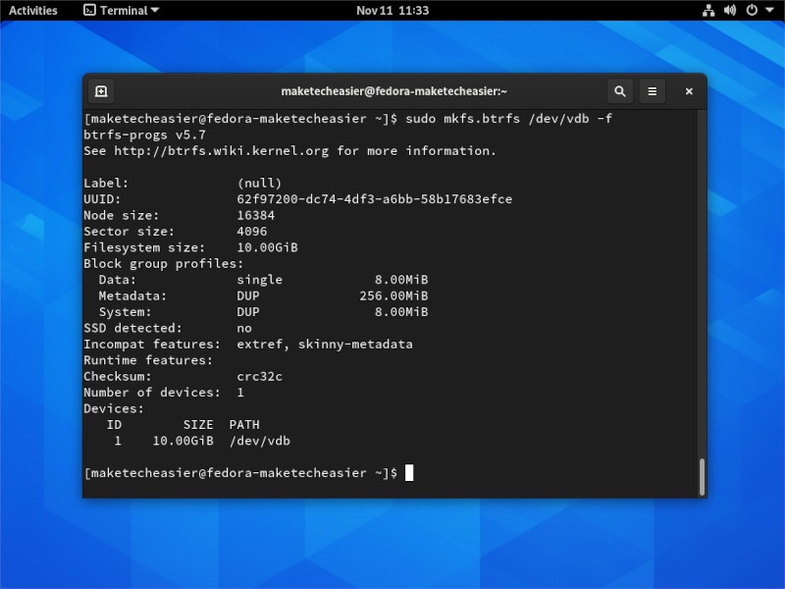Screen dimensions: 785x589
Task: Click the UUID value text
Action: point(373,198)
